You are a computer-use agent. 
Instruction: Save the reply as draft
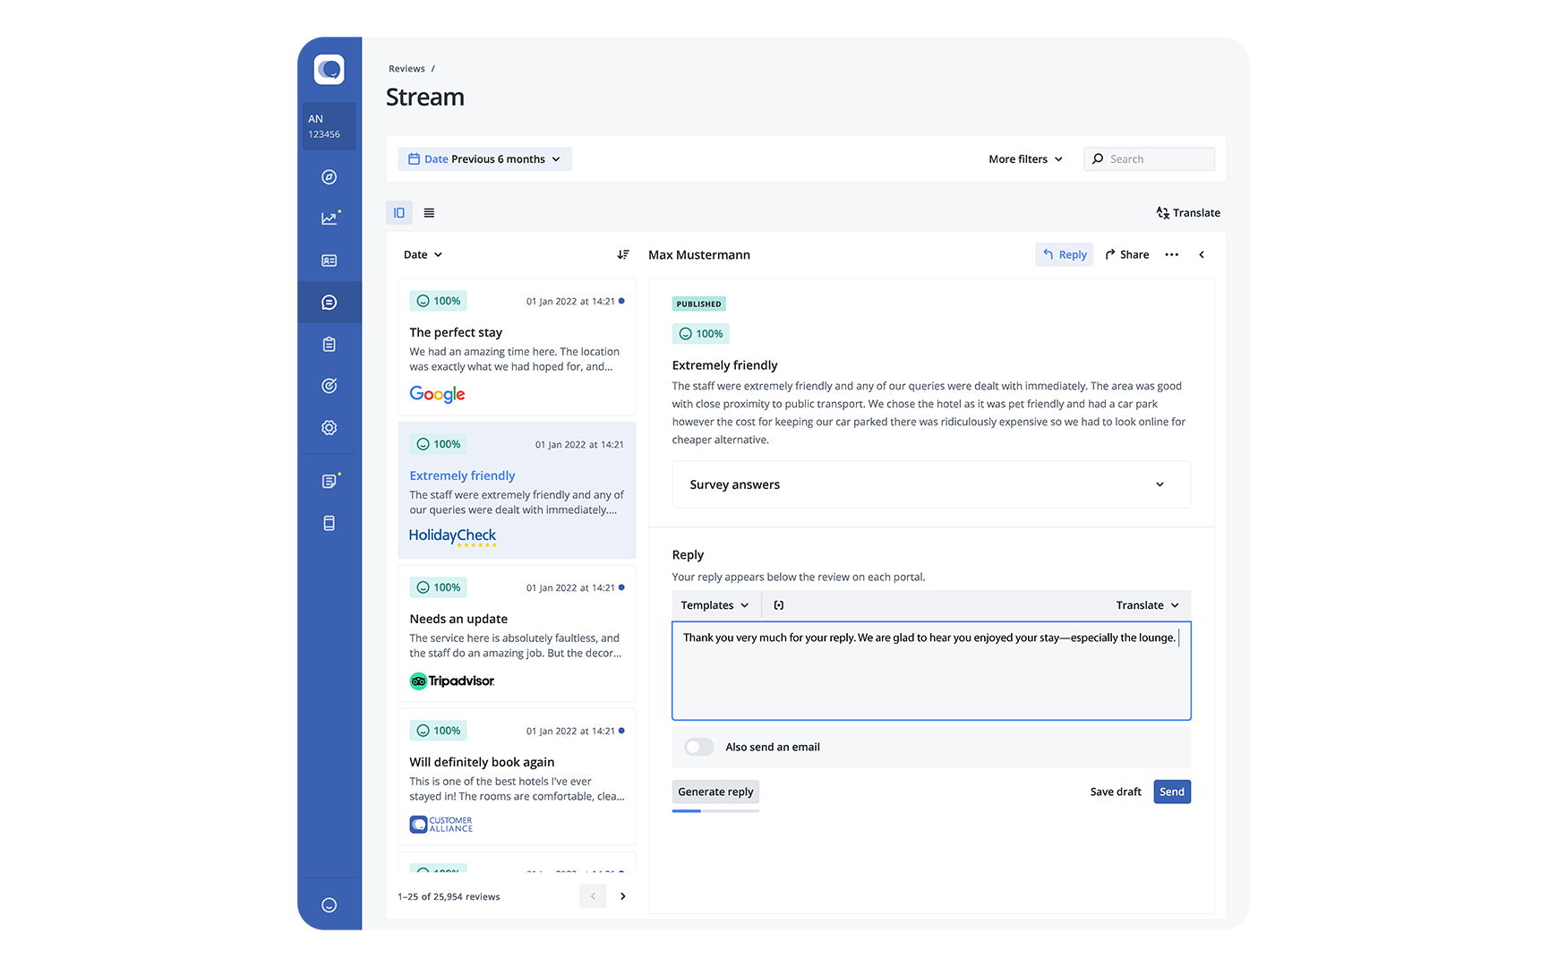click(x=1116, y=792)
